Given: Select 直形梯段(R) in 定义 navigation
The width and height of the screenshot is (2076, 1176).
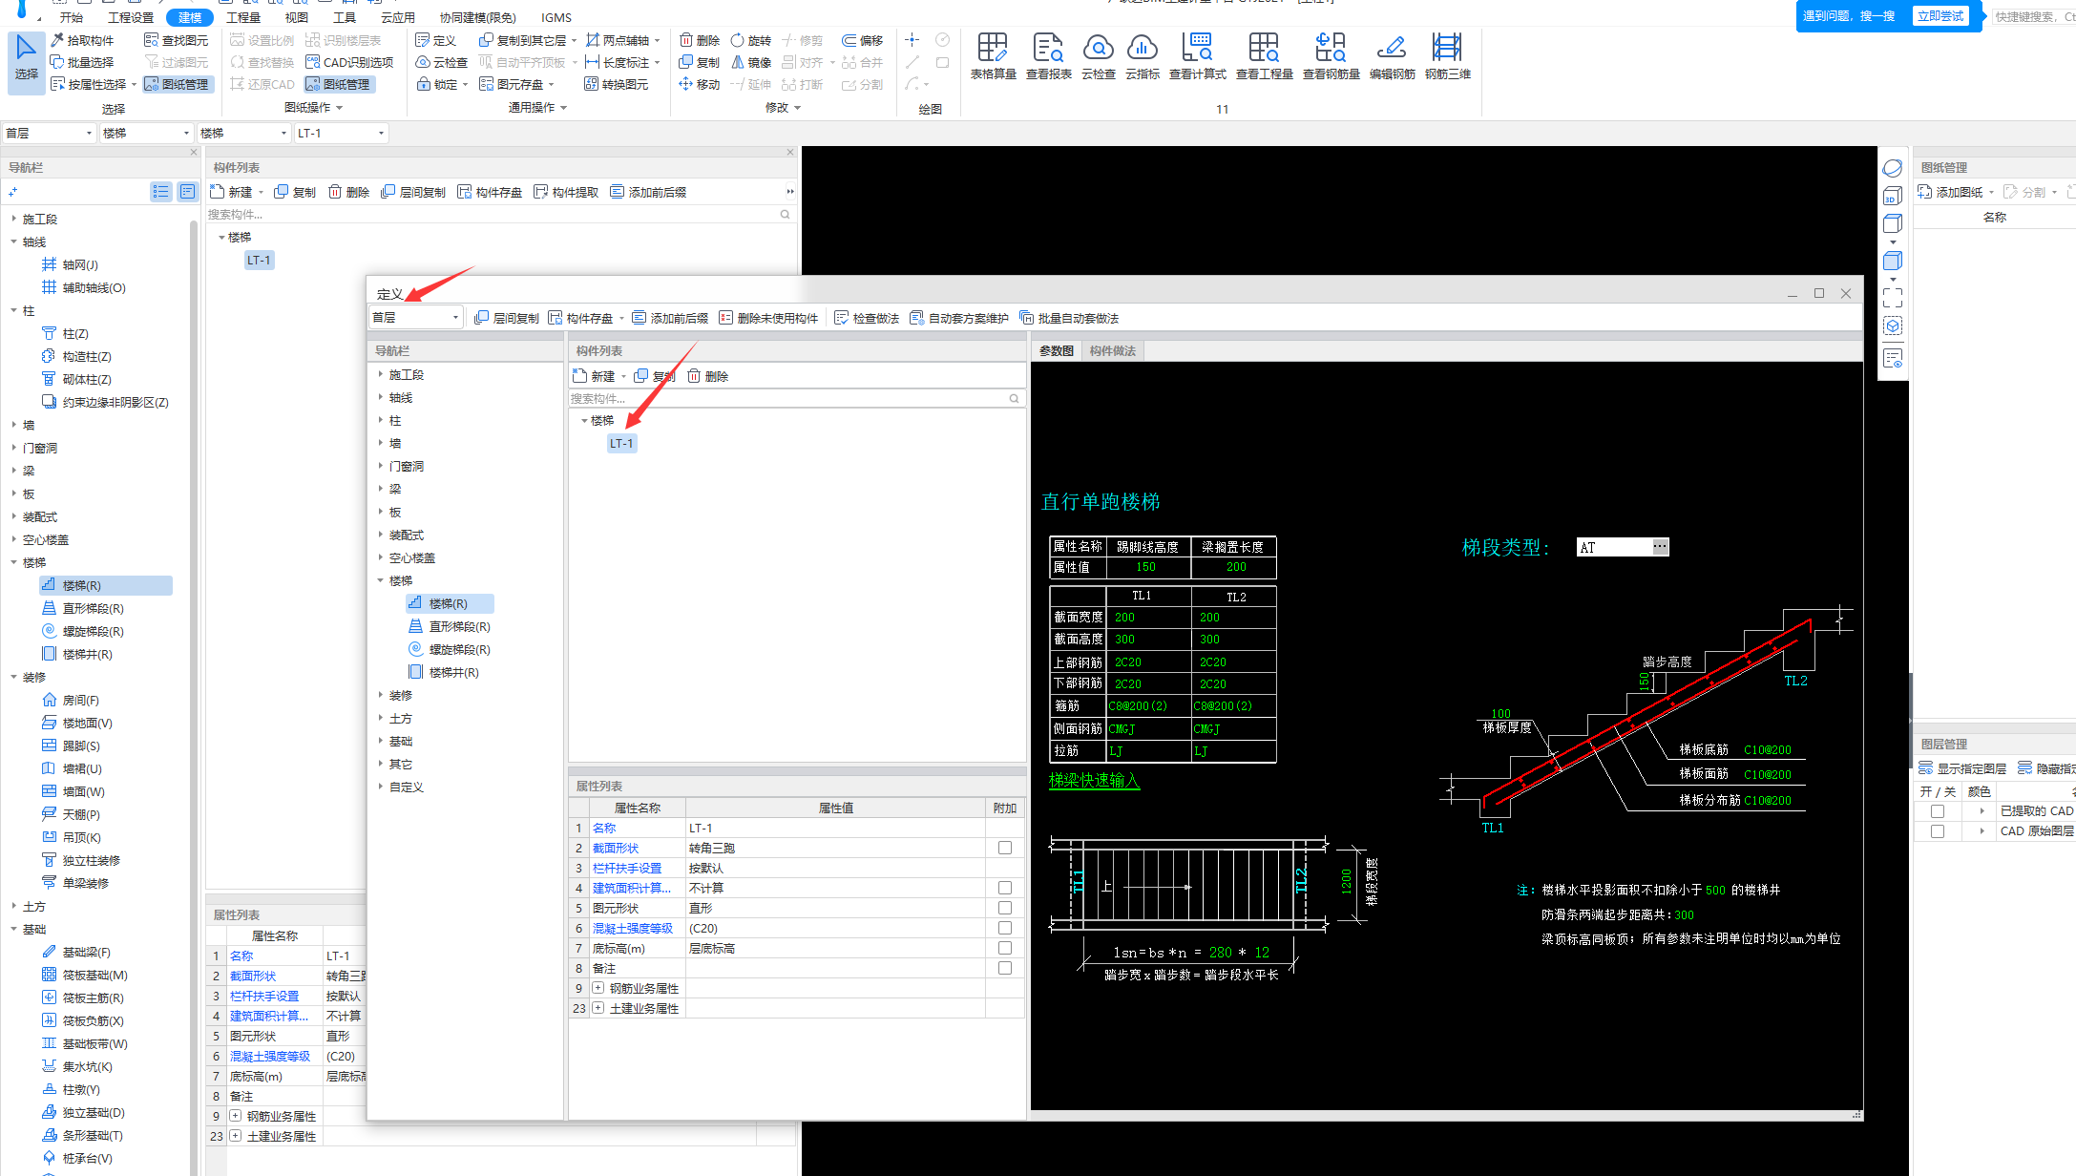Looking at the screenshot, I should point(449,626).
